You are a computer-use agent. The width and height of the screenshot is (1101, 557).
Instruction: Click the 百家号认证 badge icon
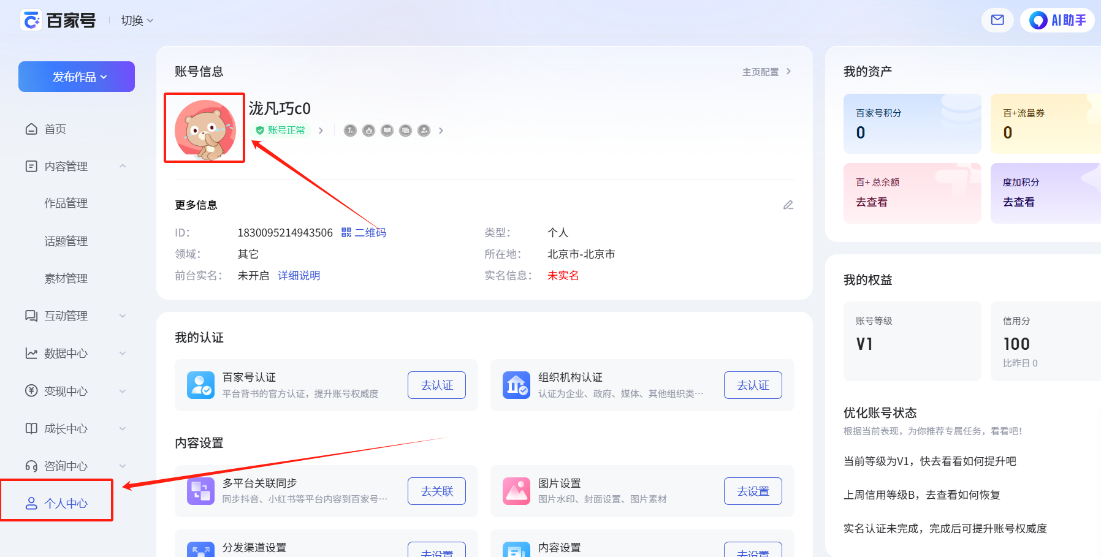coord(200,385)
